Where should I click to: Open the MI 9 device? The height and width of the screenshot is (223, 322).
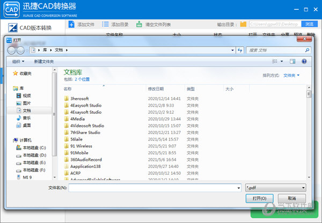coord(24,177)
